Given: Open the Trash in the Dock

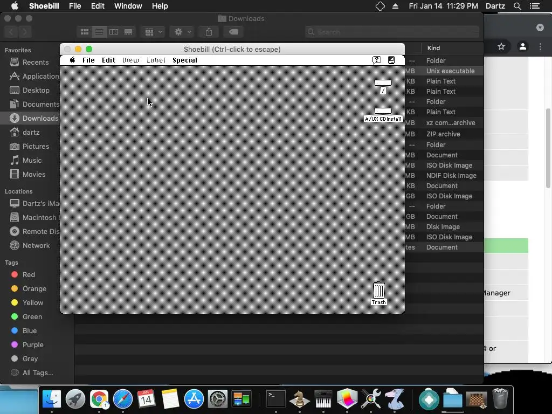Looking at the screenshot, I should (500, 398).
